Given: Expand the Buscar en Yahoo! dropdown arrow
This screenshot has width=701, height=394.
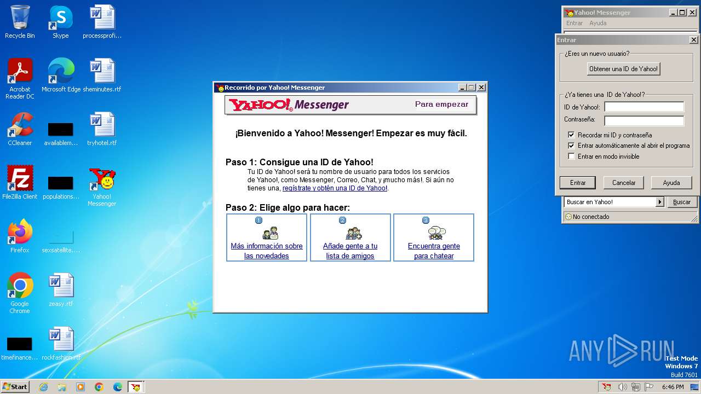Looking at the screenshot, I should [660, 202].
